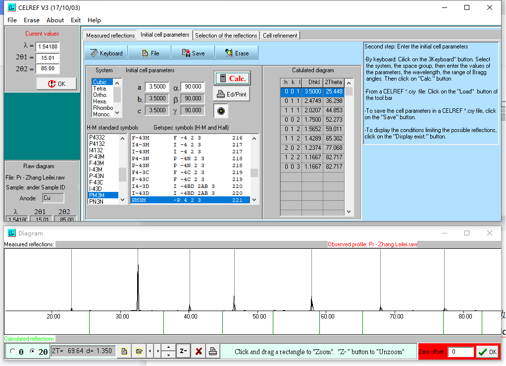The height and width of the screenshot is (366, 506).
Task: Select the 2θ radio button
Action: click(x=33, y=352)
